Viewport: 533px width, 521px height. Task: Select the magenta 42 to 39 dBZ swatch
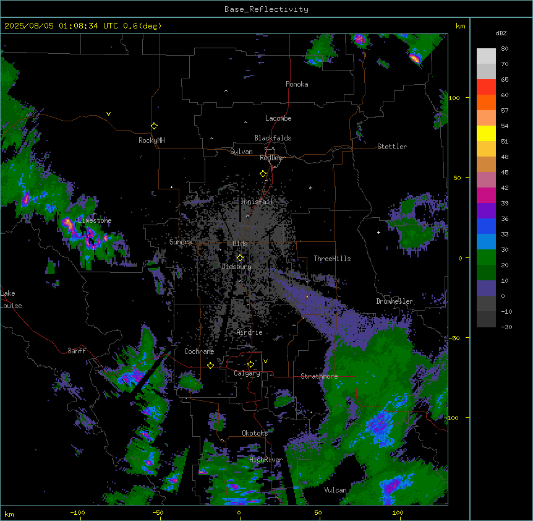tap(486, 196)
